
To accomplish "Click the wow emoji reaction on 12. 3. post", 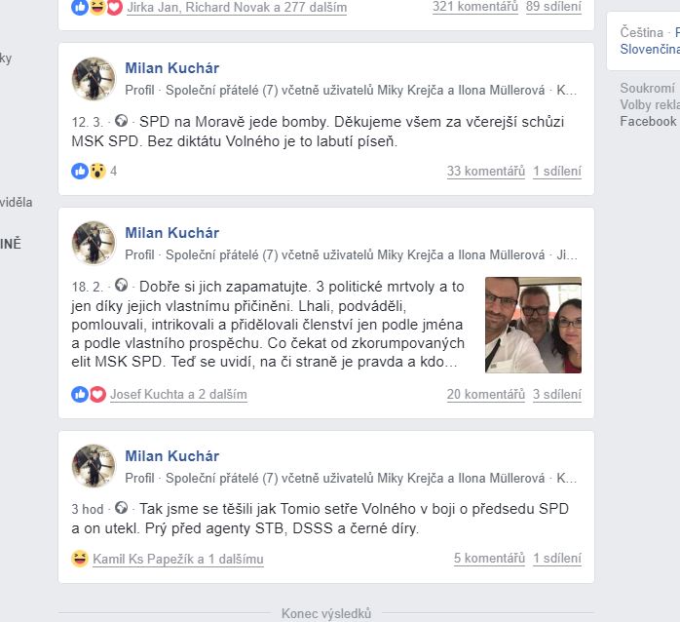I will click(x=98, y=171).
